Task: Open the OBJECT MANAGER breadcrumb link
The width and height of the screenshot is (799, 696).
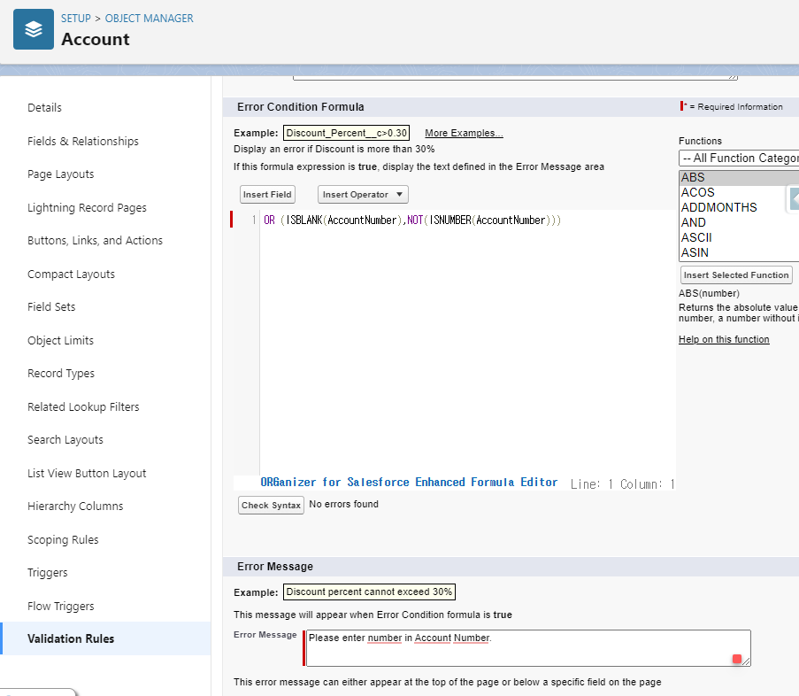Action: (x=149, y=19)
